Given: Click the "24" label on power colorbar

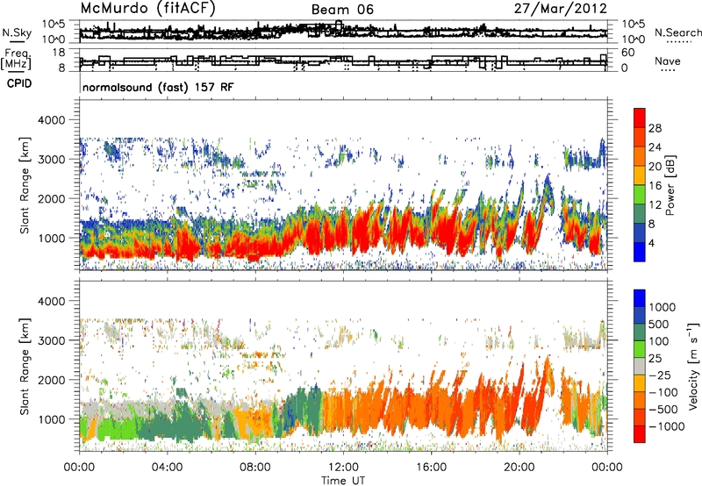Looking at the screenshot, I should [655, 147].
